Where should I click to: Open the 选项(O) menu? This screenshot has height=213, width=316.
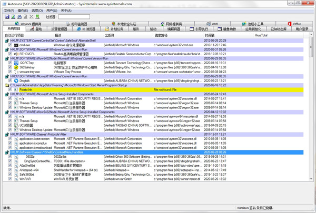tap(37, 11)
